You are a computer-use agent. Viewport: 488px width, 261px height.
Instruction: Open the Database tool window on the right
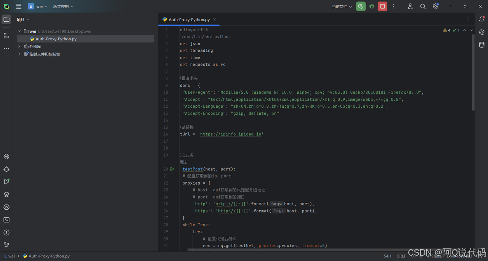tap(482, 45)
